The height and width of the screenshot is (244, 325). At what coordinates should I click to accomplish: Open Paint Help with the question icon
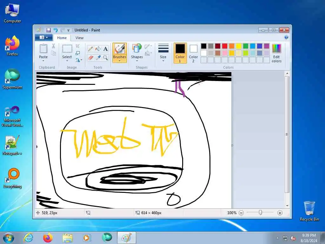point(286,37)
